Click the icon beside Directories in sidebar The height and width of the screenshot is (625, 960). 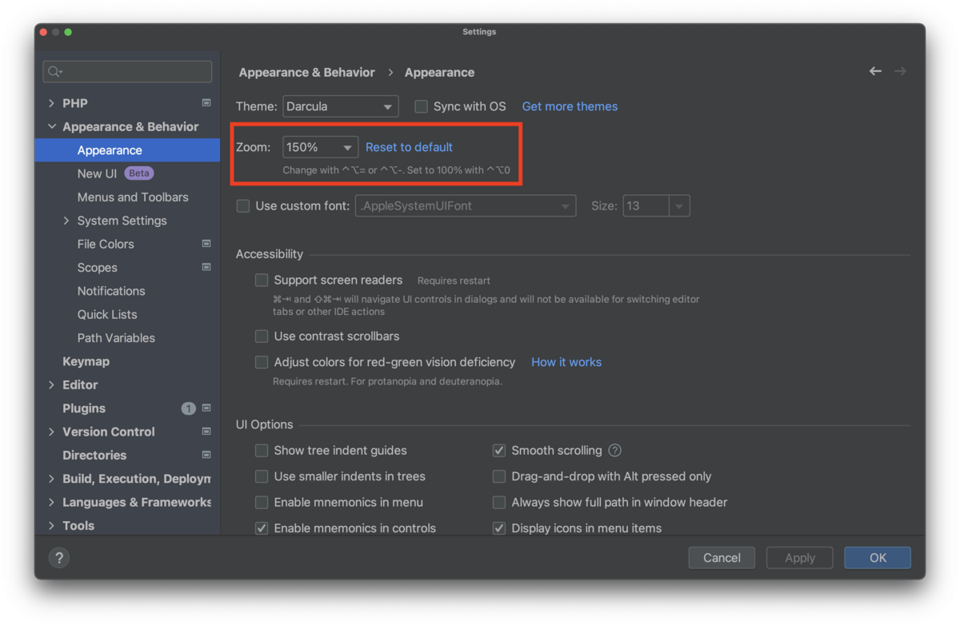coord(206,455)
